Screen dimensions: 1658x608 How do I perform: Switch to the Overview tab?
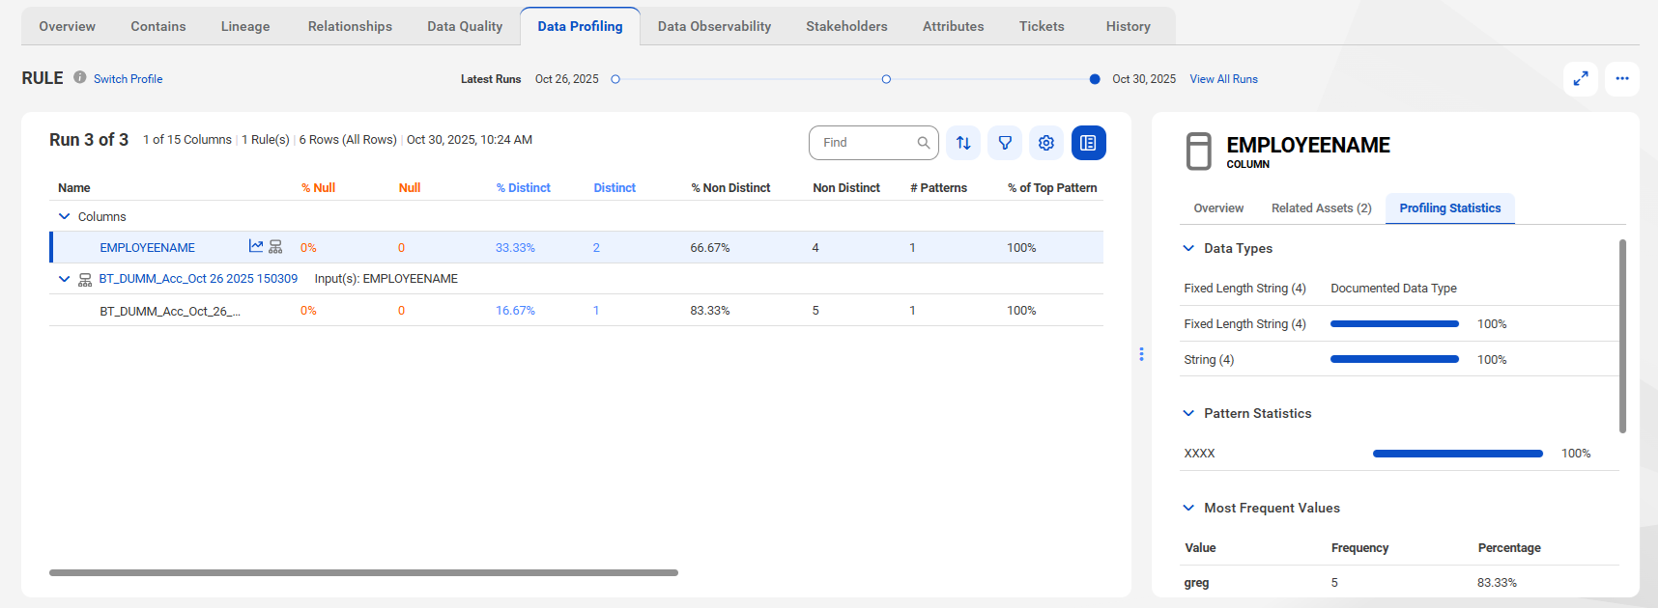click(x=67, y=26)
